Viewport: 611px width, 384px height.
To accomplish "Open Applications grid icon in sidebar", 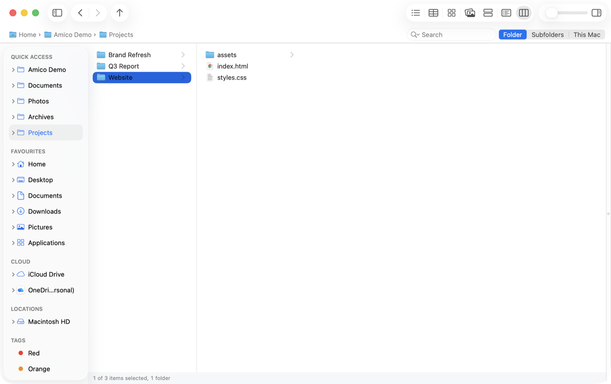I will click(x=21, y=243).
